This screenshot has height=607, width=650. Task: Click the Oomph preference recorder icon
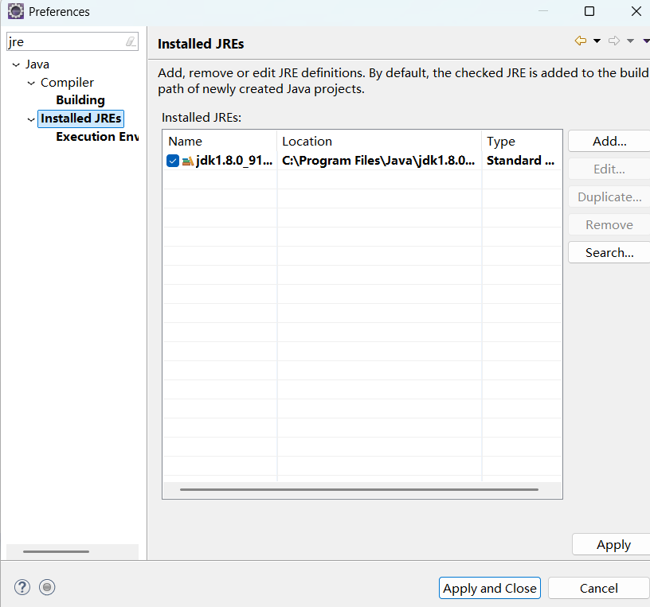pos(47,587)
